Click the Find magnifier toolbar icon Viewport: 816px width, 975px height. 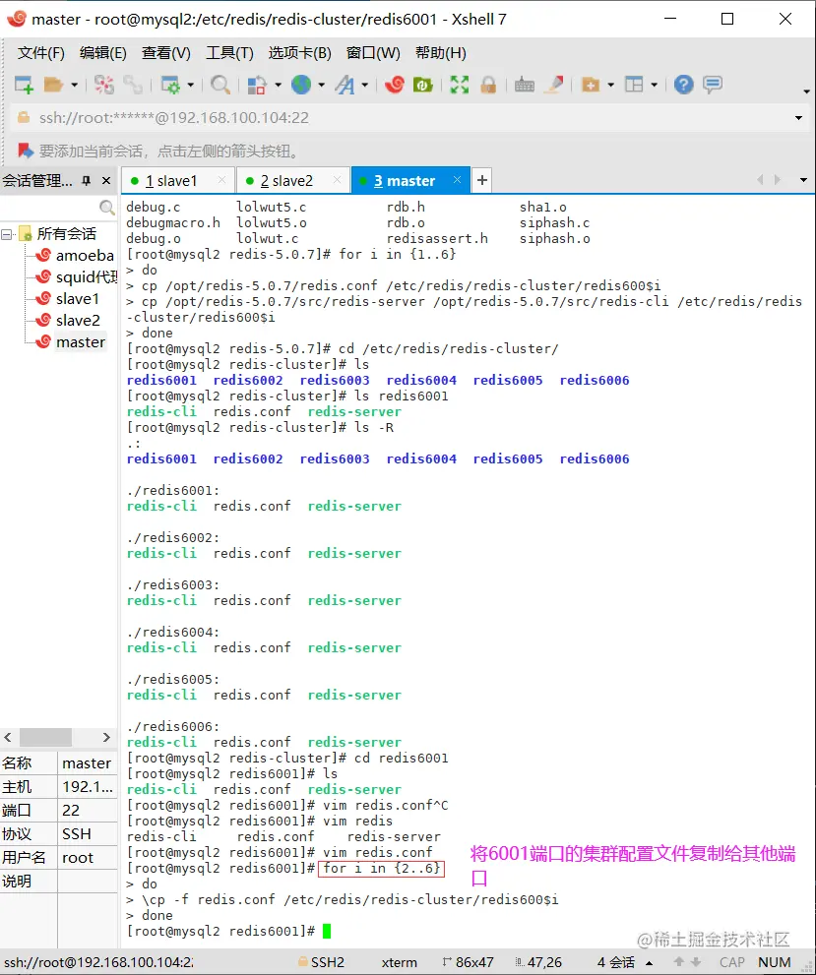(220, 85)
